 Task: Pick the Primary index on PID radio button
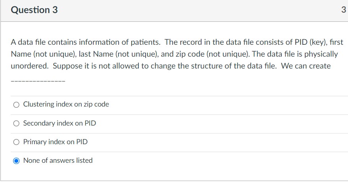tap(16, 142)
